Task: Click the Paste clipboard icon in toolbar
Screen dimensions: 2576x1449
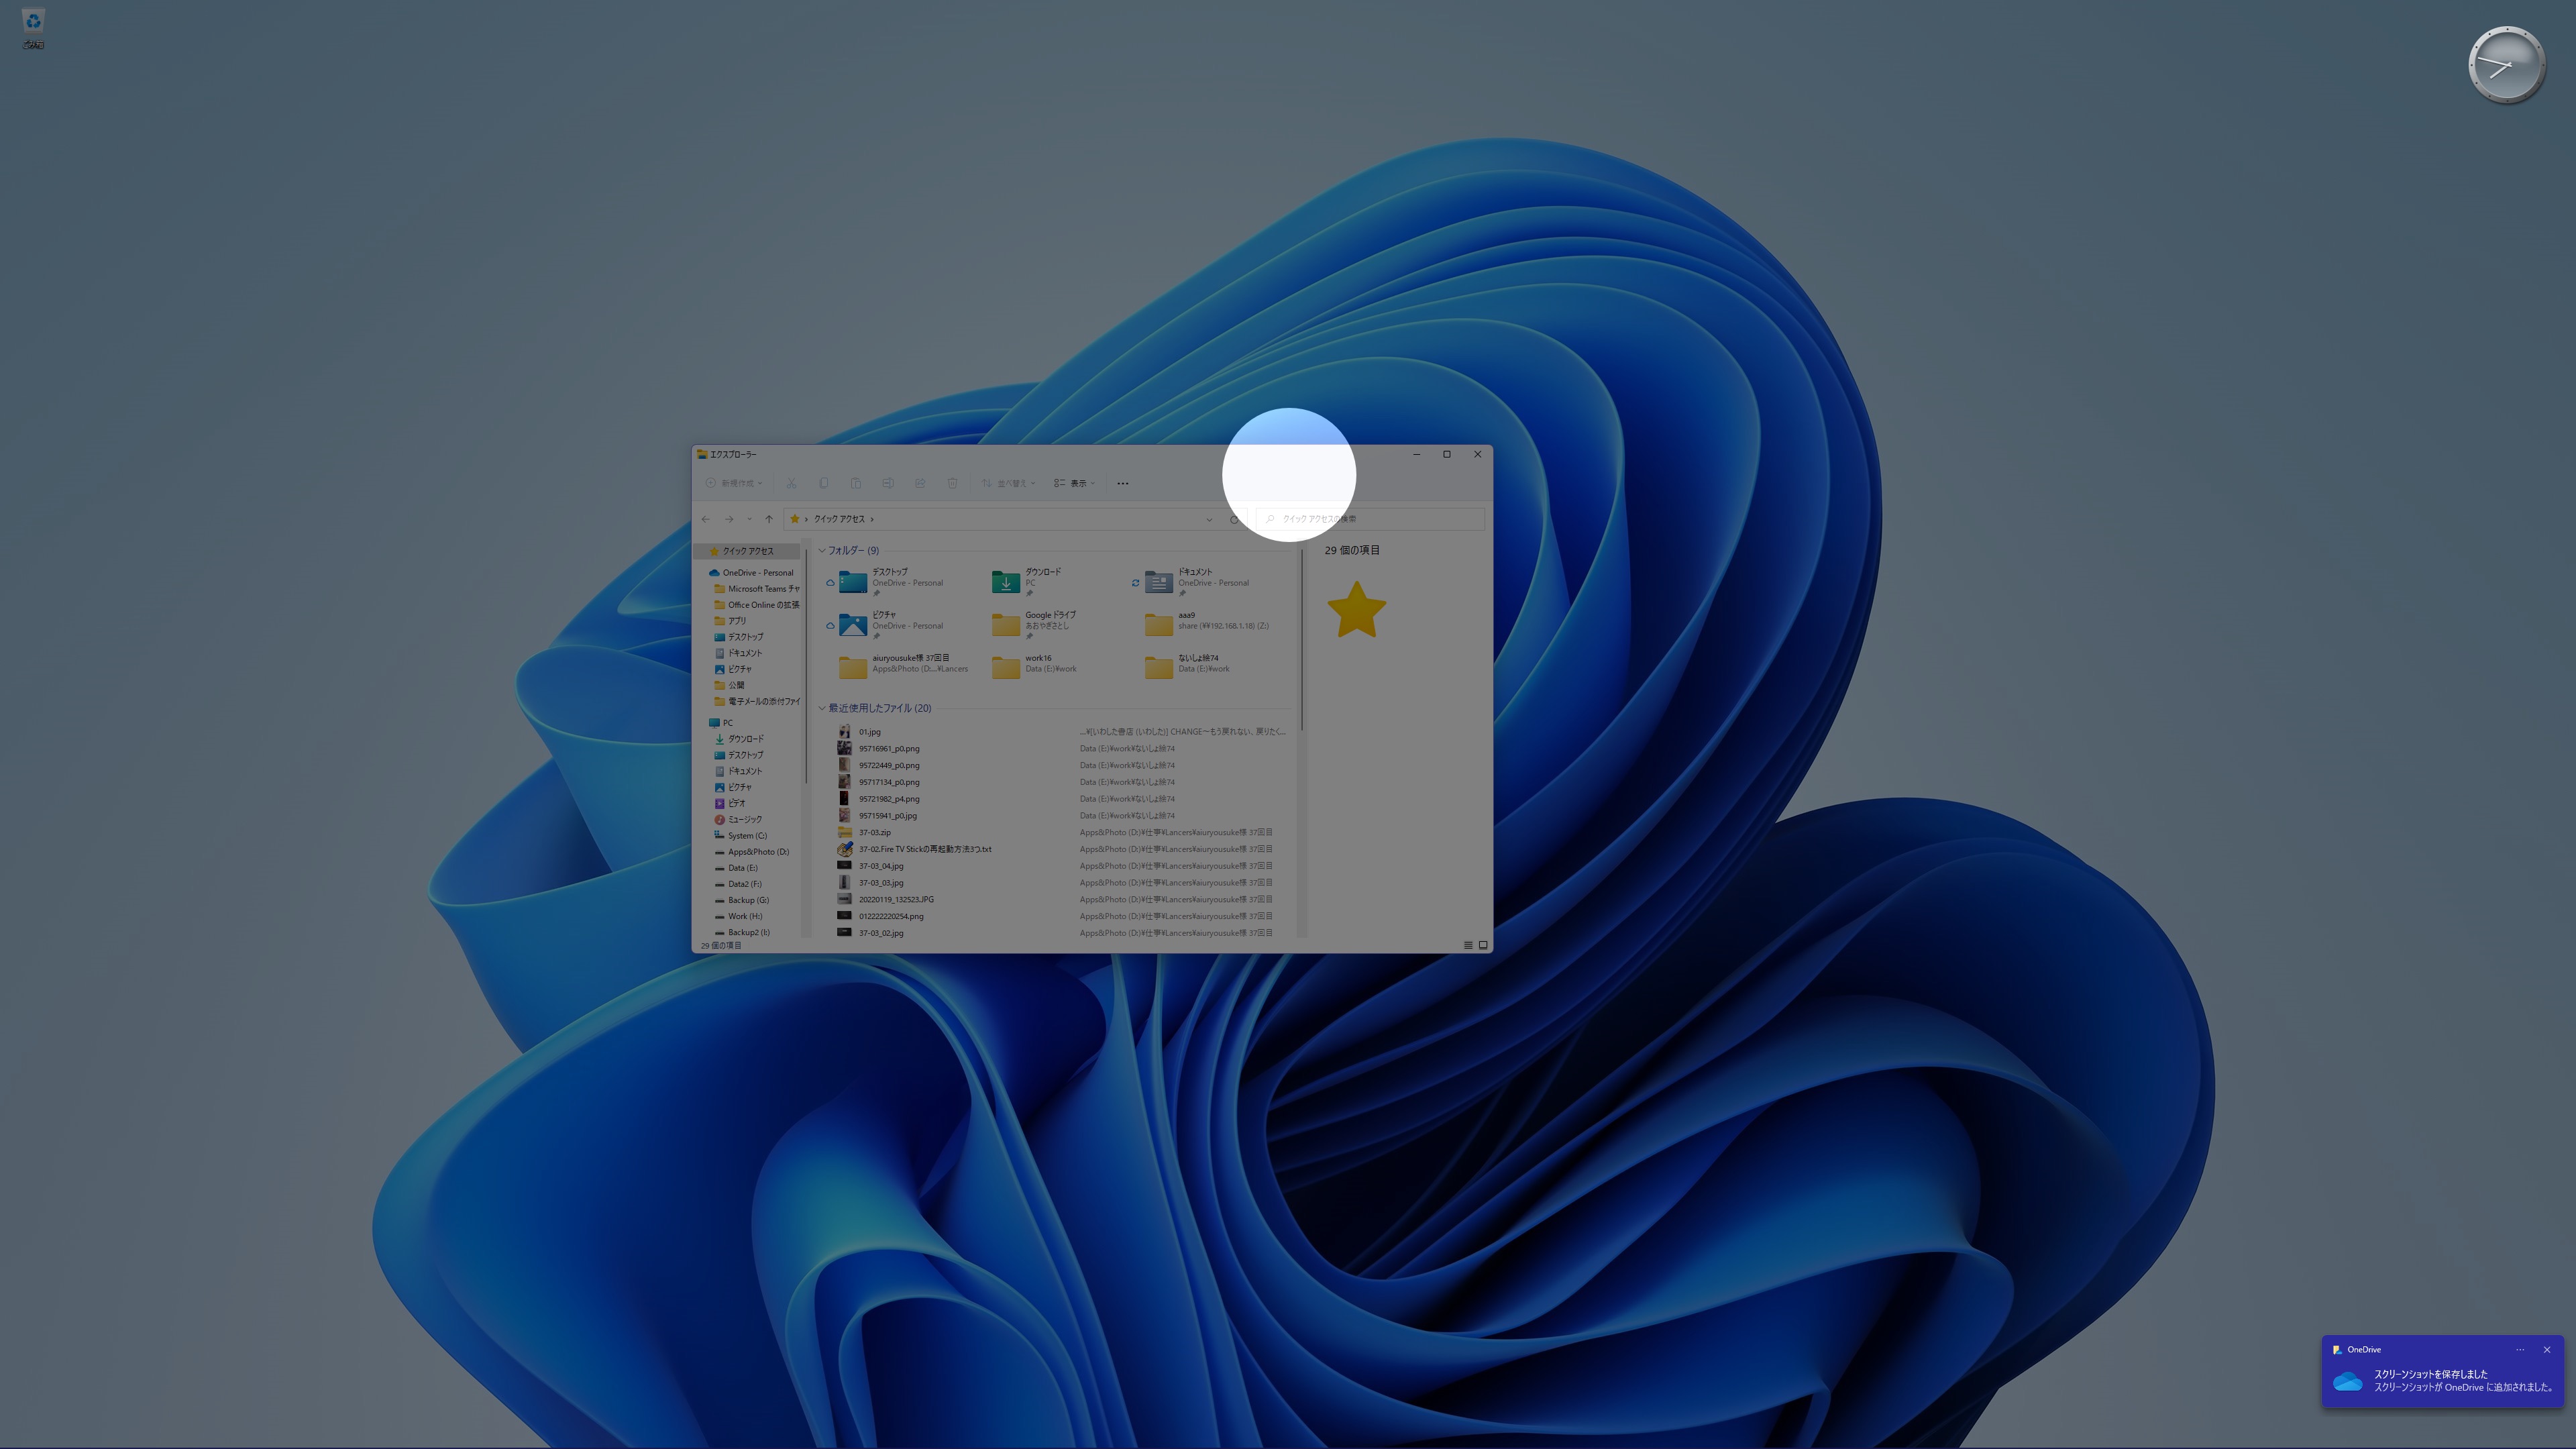Action: (855, 483)
